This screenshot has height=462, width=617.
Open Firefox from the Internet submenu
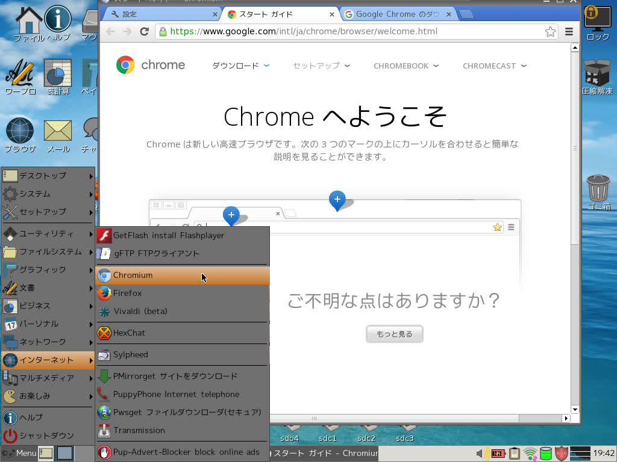pos(182,294)
